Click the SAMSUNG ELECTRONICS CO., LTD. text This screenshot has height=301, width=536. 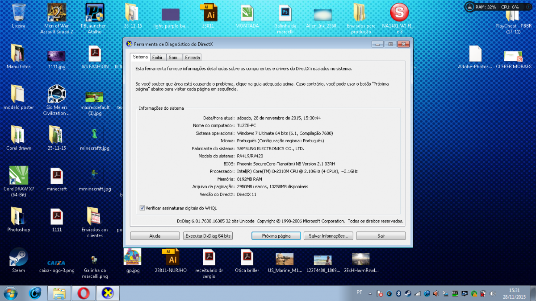click(271, 148)
